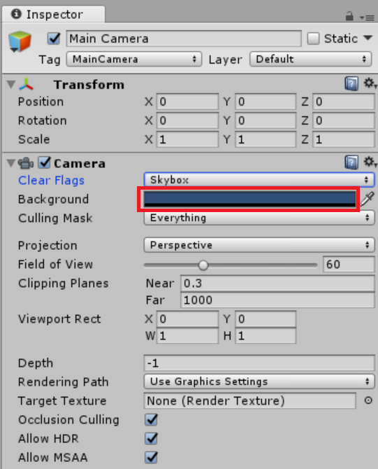Disable the Camera component checkbox
This screenshot has height=469, width=378.
(45, 162)
